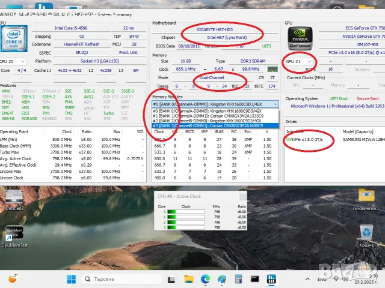385x288 pixels.
Task: Click the taskbar search box
Action: click(x=108, y=278)
